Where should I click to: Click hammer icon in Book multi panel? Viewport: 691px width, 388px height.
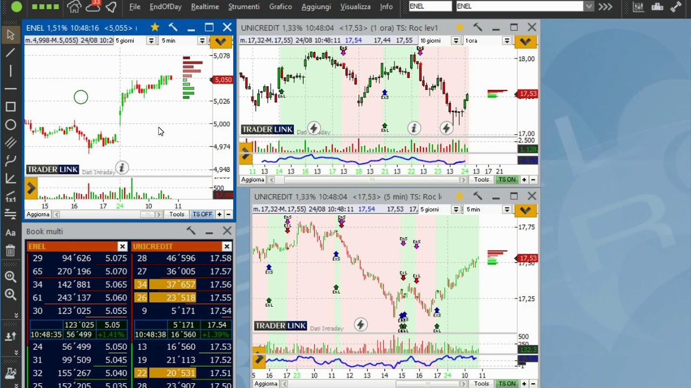point(191,231)
